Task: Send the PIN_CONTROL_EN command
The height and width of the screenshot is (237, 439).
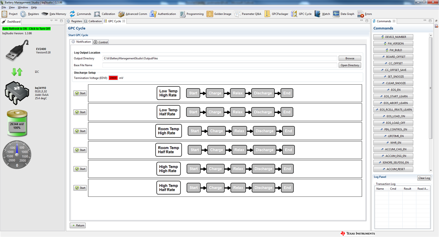Action: 393,130
